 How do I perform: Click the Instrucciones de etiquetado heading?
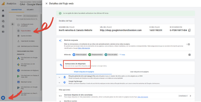75,64
